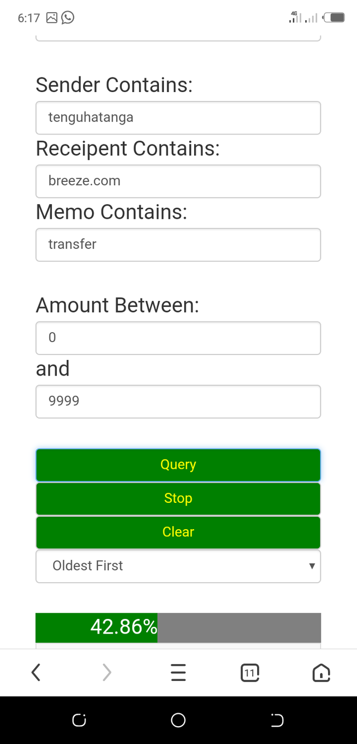This screenshot has height=744, width=357.
Task: Focus the Sender Contains field
Action: coord(178,118)
